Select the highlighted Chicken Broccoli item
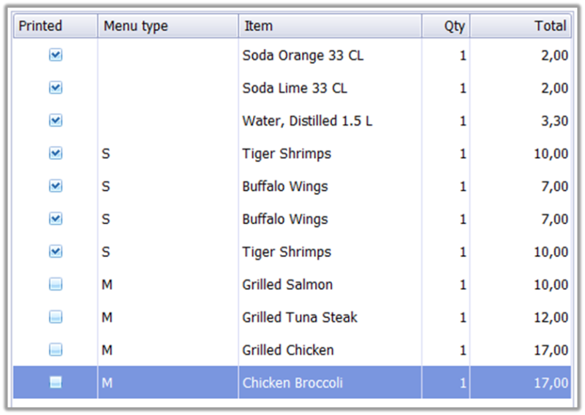 coord(292,383)
